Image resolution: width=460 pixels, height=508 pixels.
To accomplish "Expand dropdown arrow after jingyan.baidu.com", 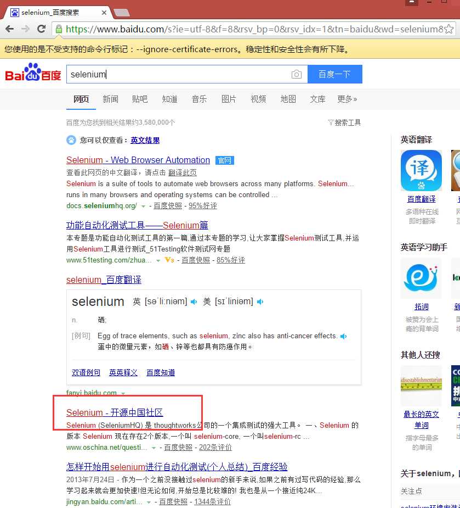I will tap(149, 502).
